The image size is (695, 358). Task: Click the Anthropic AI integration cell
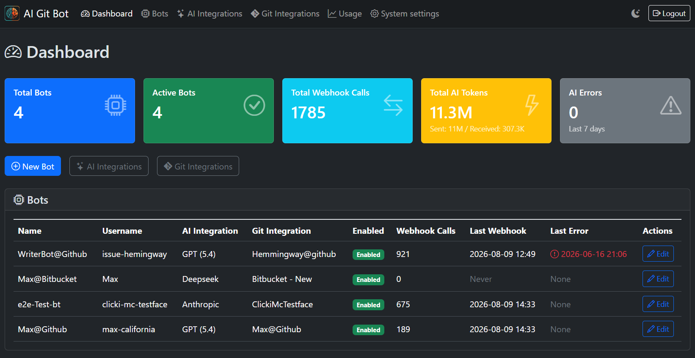(201, 304)
